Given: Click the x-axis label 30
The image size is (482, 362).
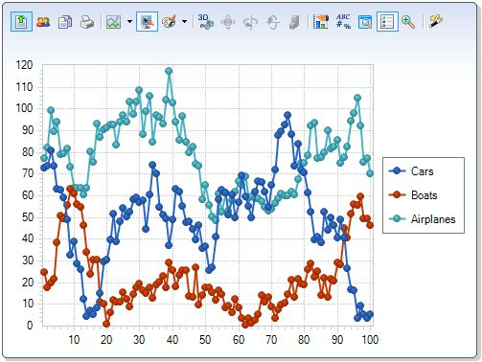Looking at the screenshot, I should [x=140, y=340].
